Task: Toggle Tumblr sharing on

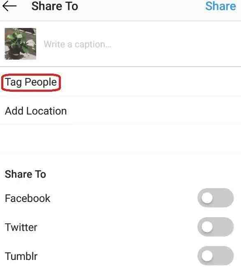Action: [216, 255]
